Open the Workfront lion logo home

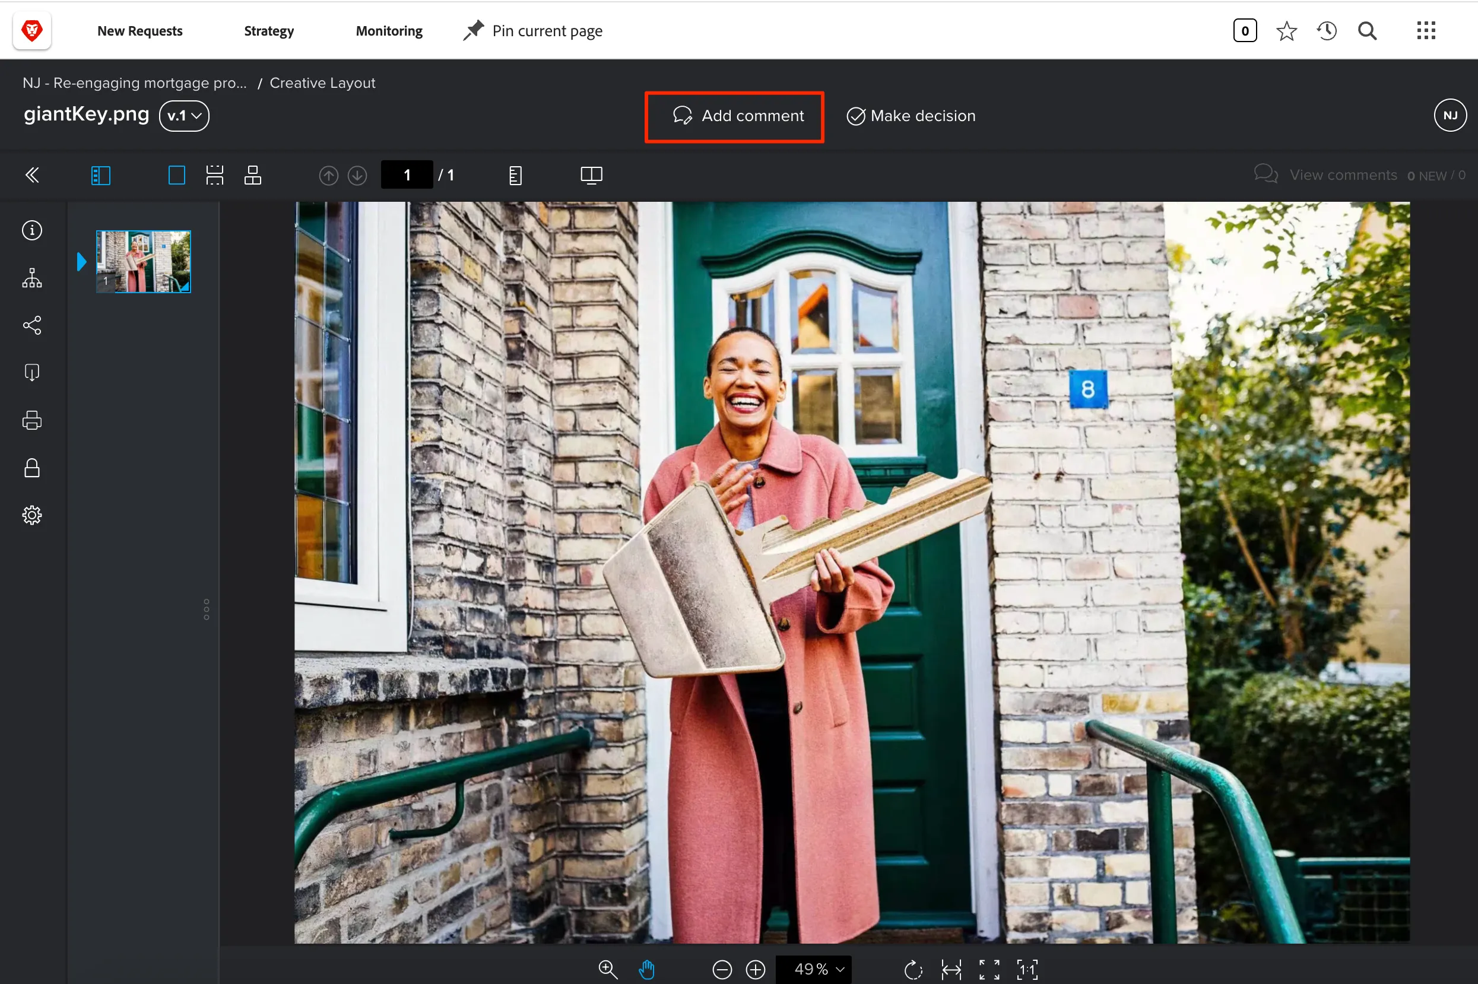[x=31, y=30]
